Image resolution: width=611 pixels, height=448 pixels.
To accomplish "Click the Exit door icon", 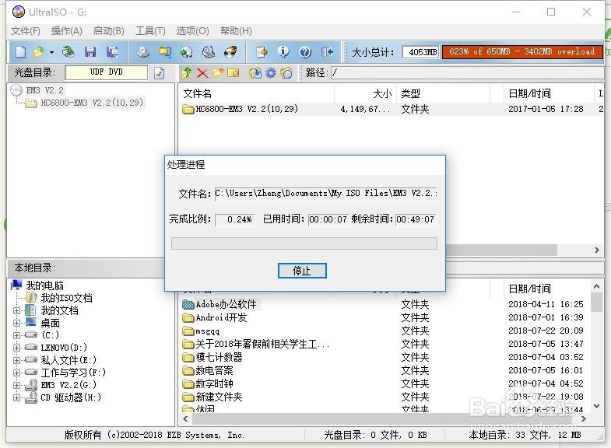I will click(x=327, y=52).
